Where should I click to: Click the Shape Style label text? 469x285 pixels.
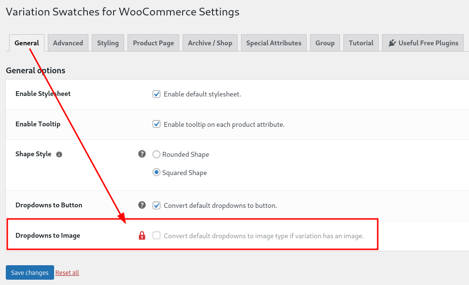[x=33, y=154]
